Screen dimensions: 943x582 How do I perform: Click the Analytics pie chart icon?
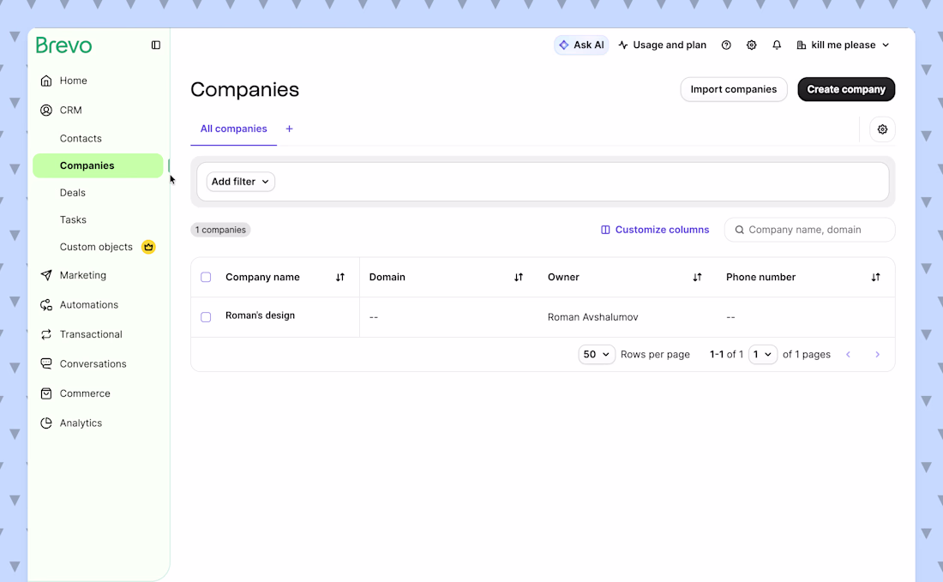pos(46,423)
